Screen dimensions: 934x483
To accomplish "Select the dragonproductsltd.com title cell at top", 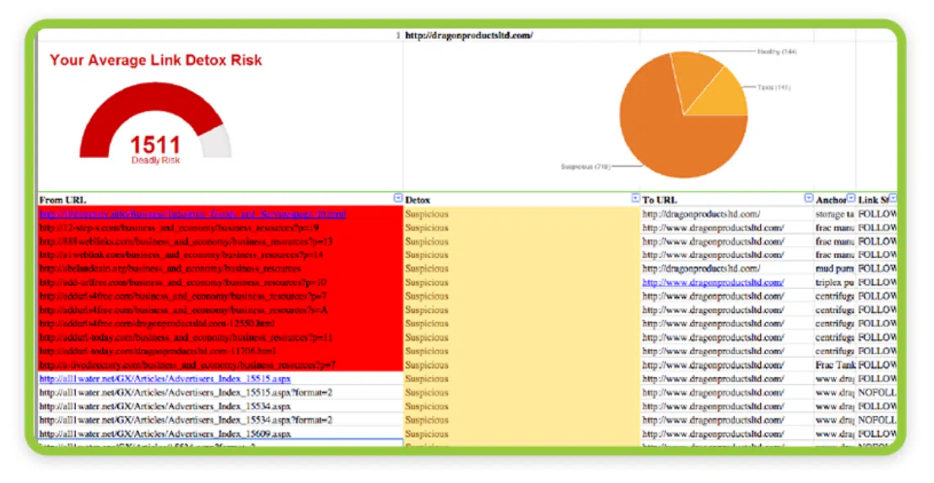I will (x=468, y=36).
